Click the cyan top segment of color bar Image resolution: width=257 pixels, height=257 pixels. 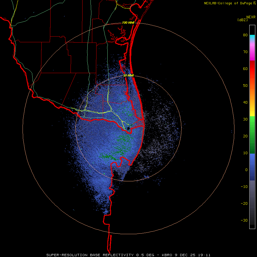252,37
